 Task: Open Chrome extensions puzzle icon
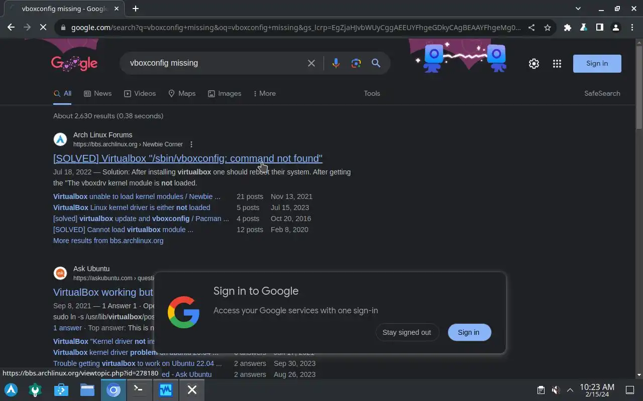coord(568,28)
